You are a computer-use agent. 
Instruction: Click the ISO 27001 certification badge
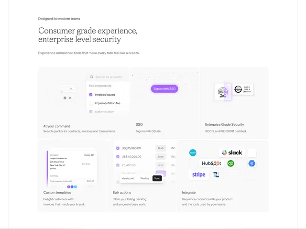point(223,92)
